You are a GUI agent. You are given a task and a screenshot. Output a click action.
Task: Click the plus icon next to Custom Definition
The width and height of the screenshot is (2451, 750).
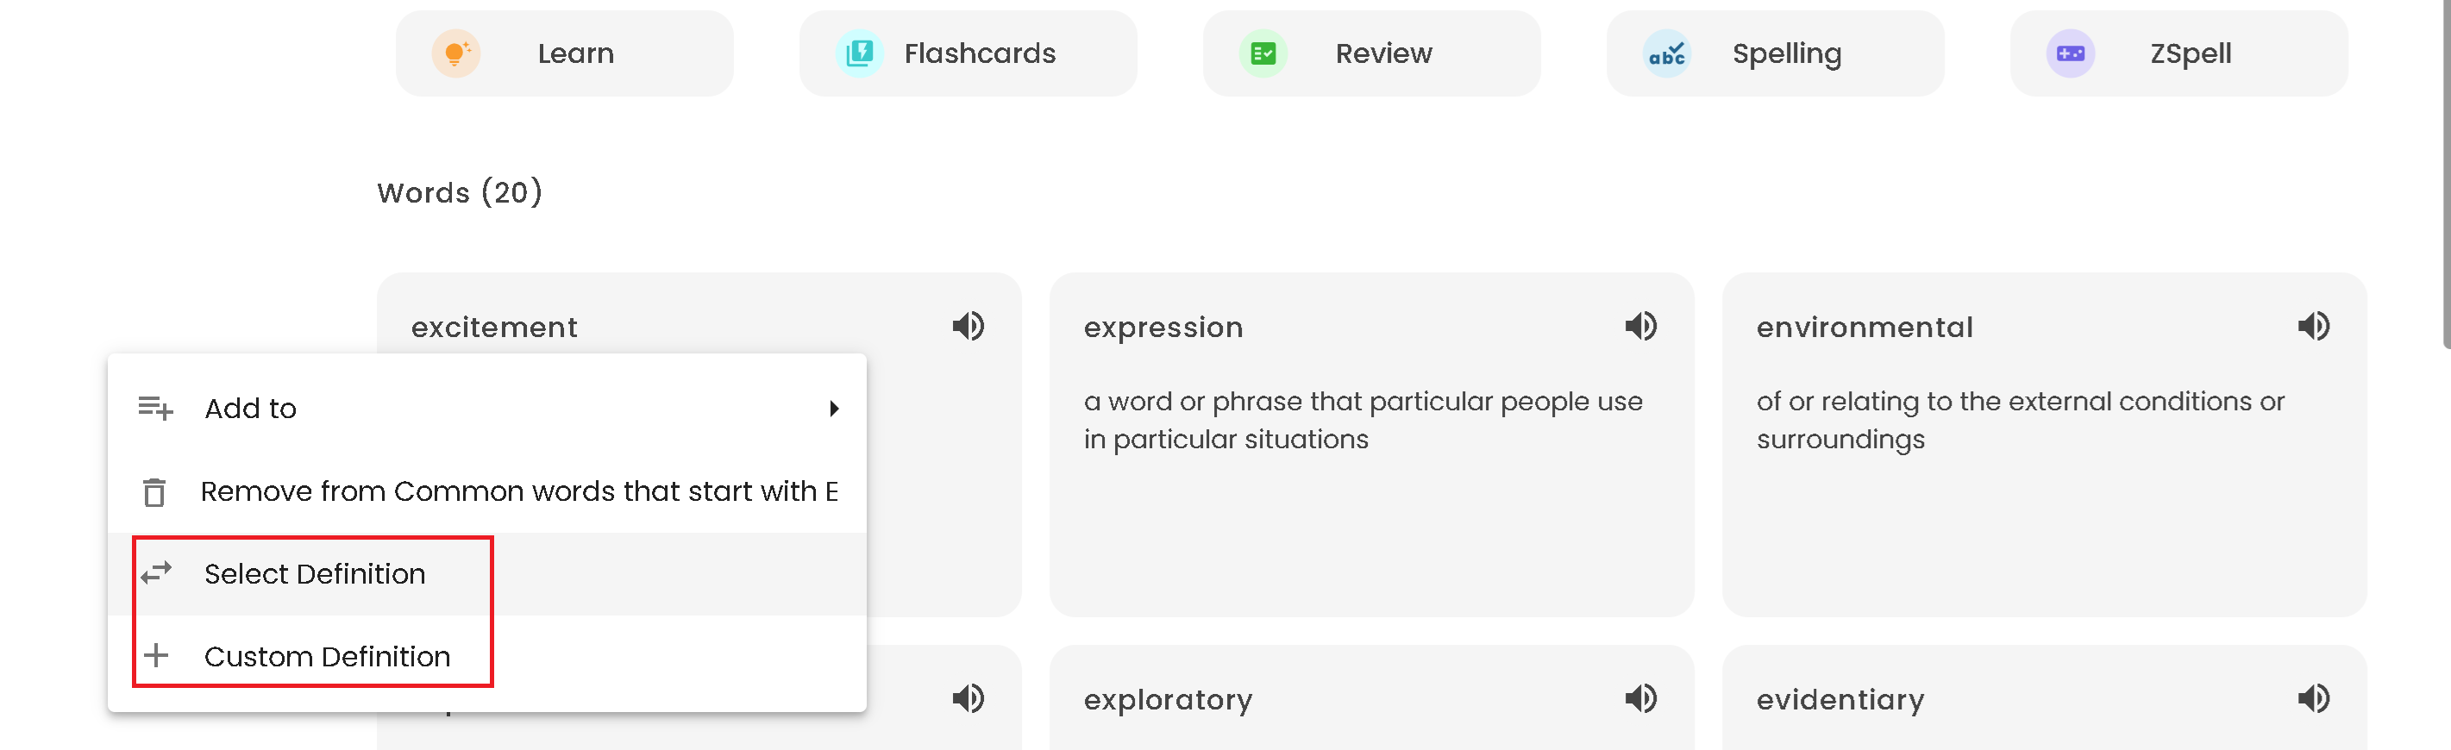point(155,656)
